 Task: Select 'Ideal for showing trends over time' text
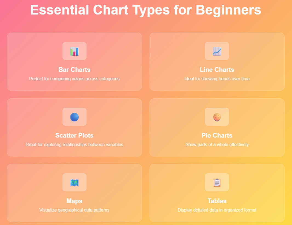(217, 79)
